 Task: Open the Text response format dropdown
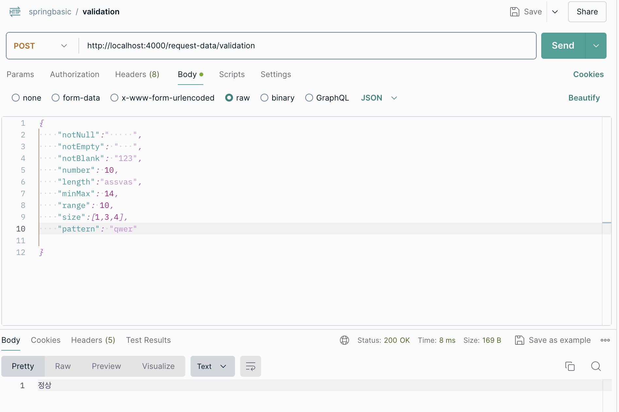pos(213,366)
